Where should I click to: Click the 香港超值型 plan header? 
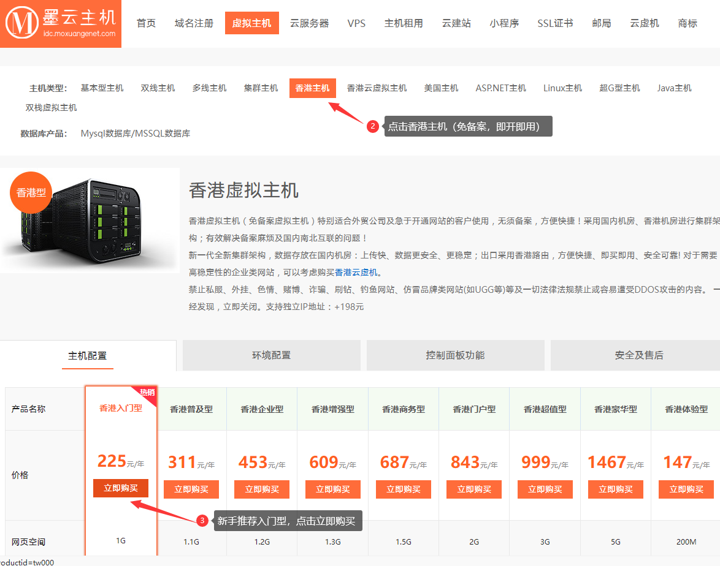(x=545, y=409)
